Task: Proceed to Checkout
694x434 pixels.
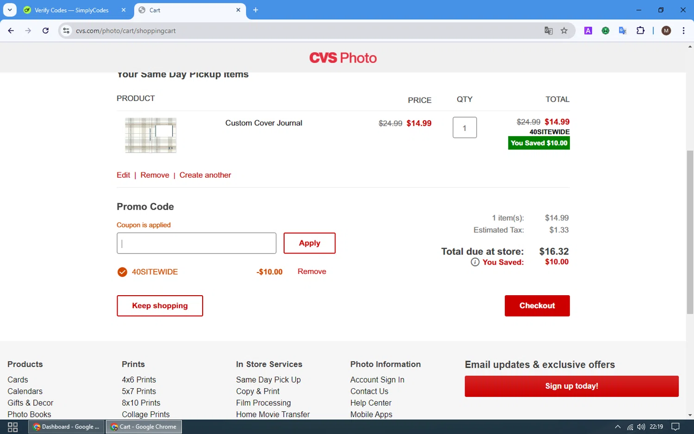Action: (x=537, y=306)
